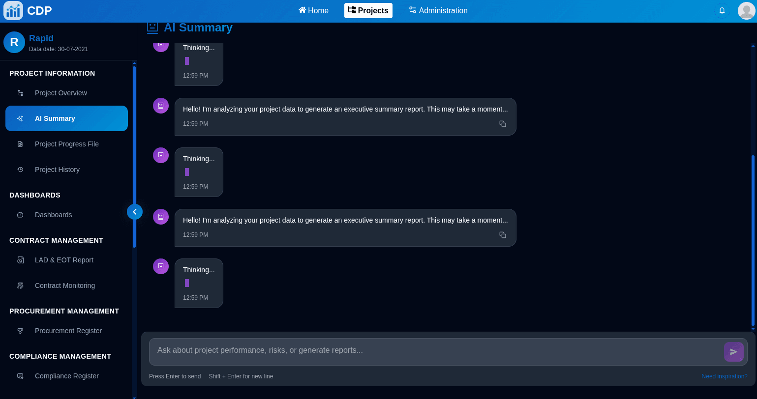Click the send message arrow button
Screen dimensions: 757x399
tap(733, 352)
